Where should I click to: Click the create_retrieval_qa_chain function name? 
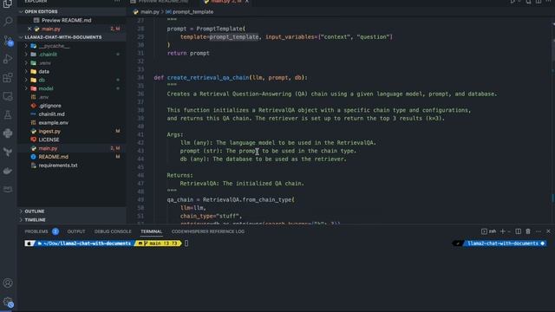(x=208, y=77)
